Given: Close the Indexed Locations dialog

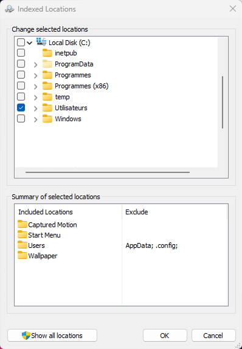Looking at the screenshot, I should point(233,9).
